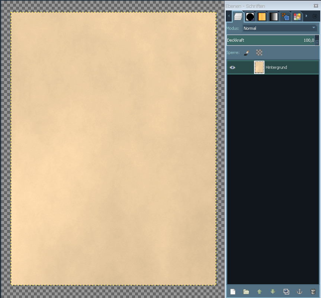Open the Modus dropdown set to Normal
This screenshot has height=298, width=321.
[x=279, y=28]
